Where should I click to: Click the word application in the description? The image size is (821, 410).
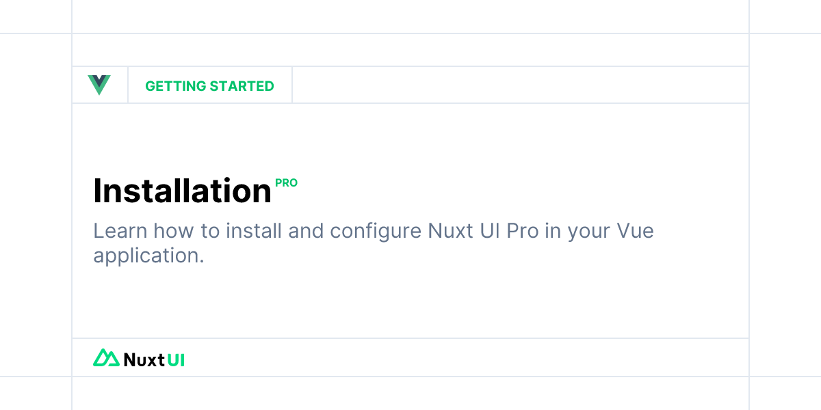coord(148,256)
